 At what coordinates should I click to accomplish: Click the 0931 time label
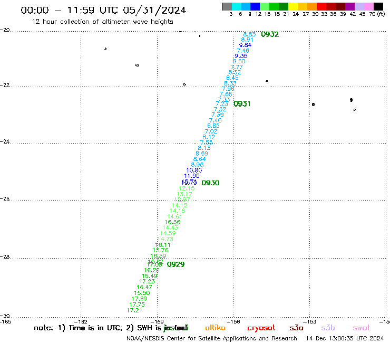click(x=242, y=104)
